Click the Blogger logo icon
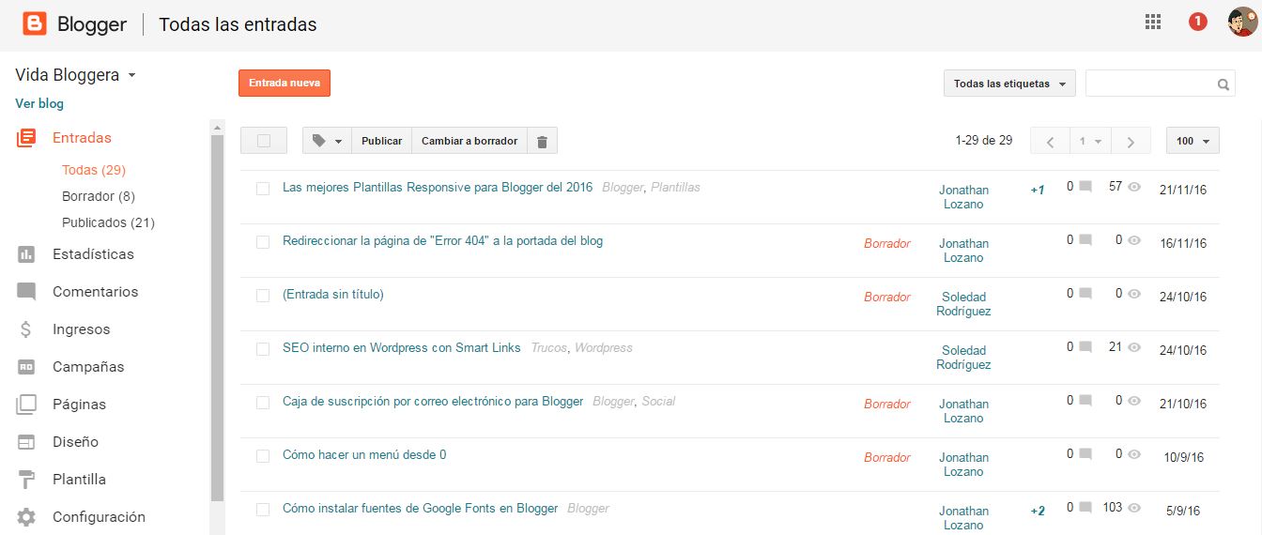 (35, 24)
